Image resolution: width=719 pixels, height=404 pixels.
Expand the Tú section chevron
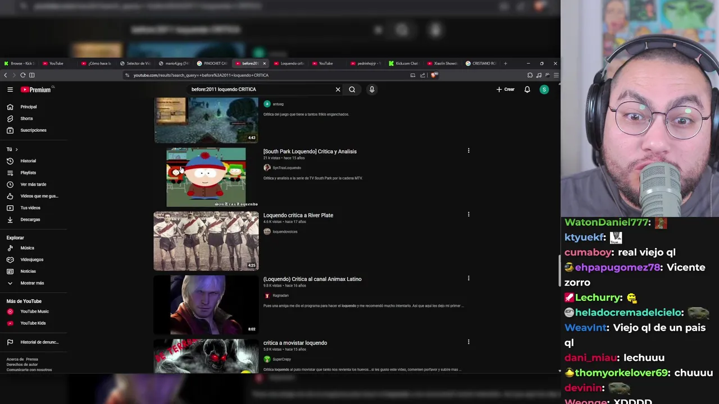coord(16,149)
